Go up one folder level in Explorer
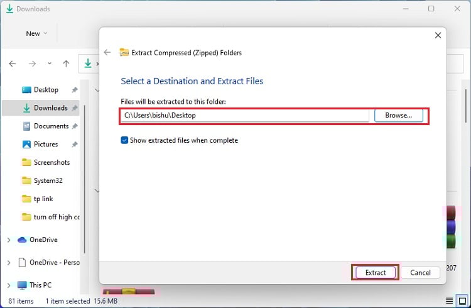Image resolution: width=471 pixels, height=308 pixels. tap(66, 63)
